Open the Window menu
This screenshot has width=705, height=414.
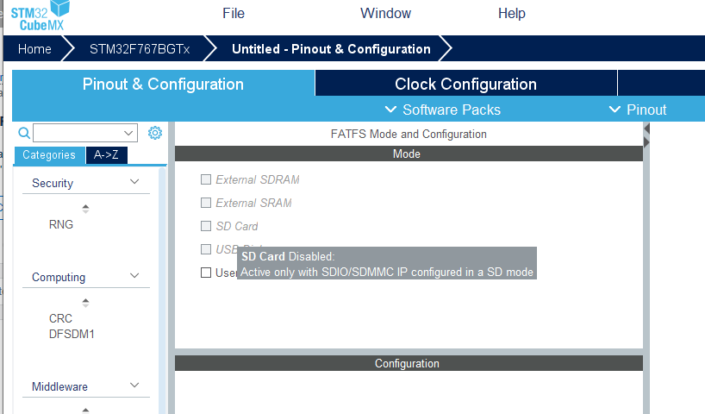(385, 14)
